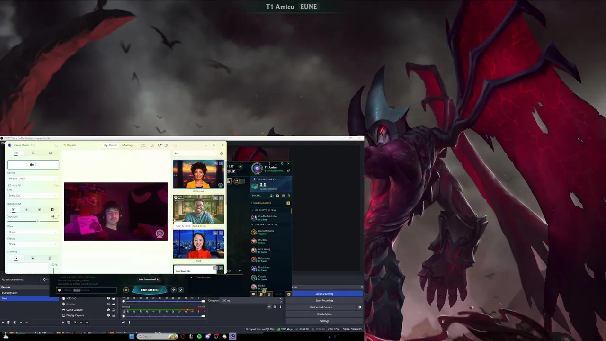Select the last Framing person icon

(50, 258)
